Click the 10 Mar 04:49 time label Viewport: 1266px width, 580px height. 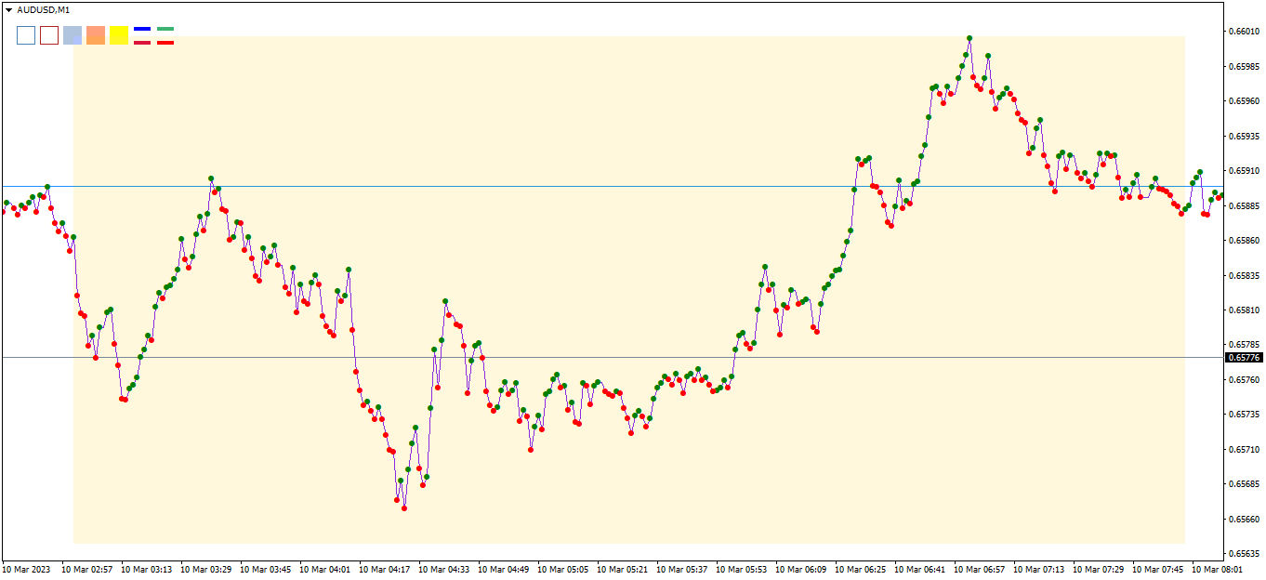pos(504,569)
